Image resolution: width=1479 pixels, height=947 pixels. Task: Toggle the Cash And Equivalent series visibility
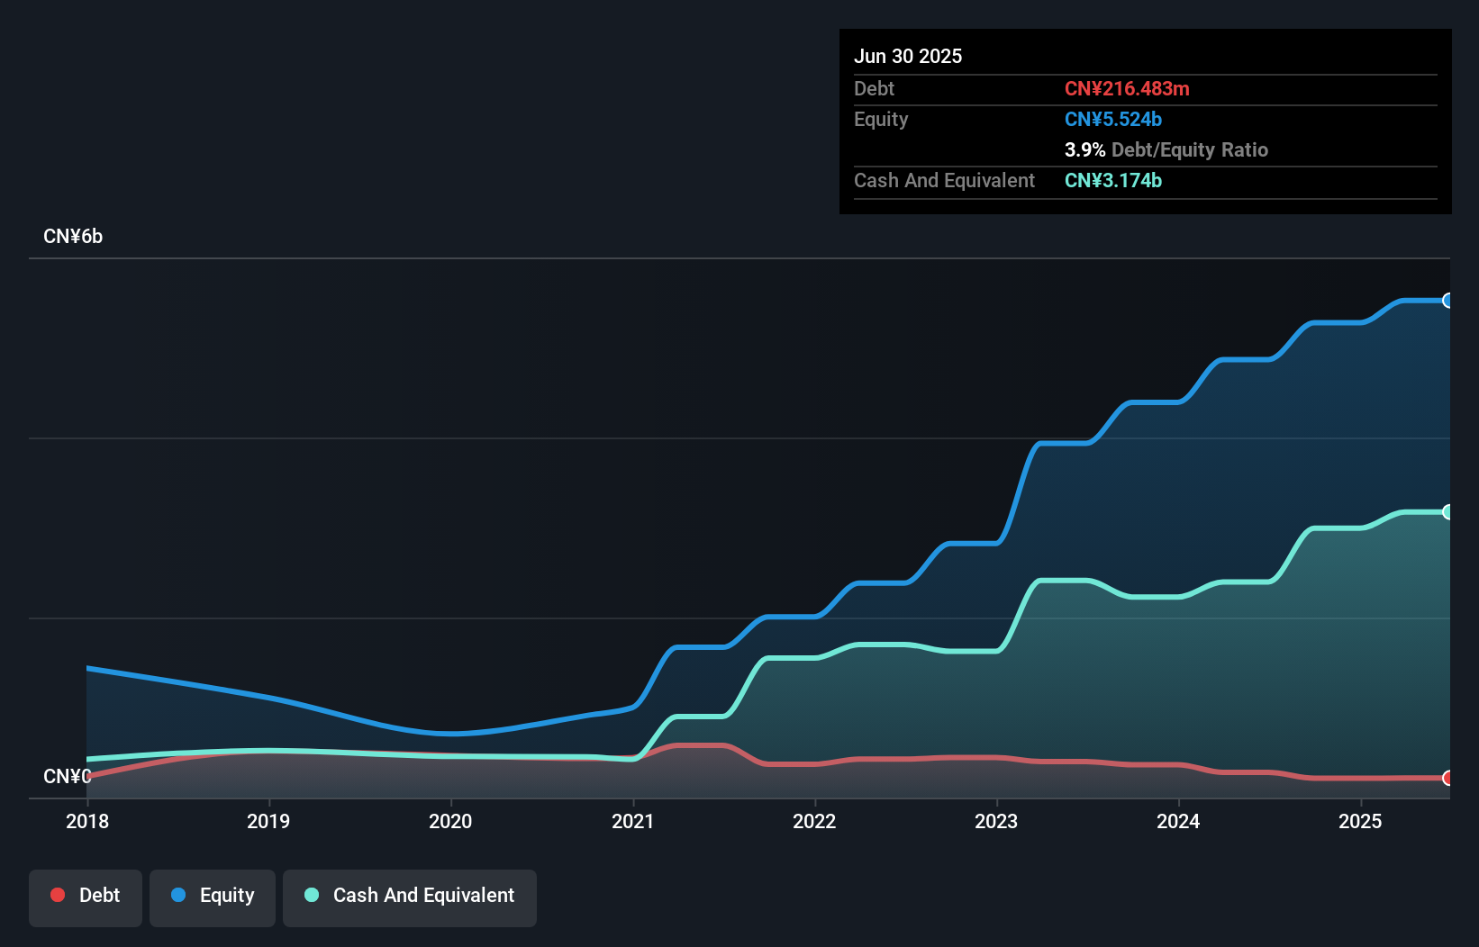409,897
